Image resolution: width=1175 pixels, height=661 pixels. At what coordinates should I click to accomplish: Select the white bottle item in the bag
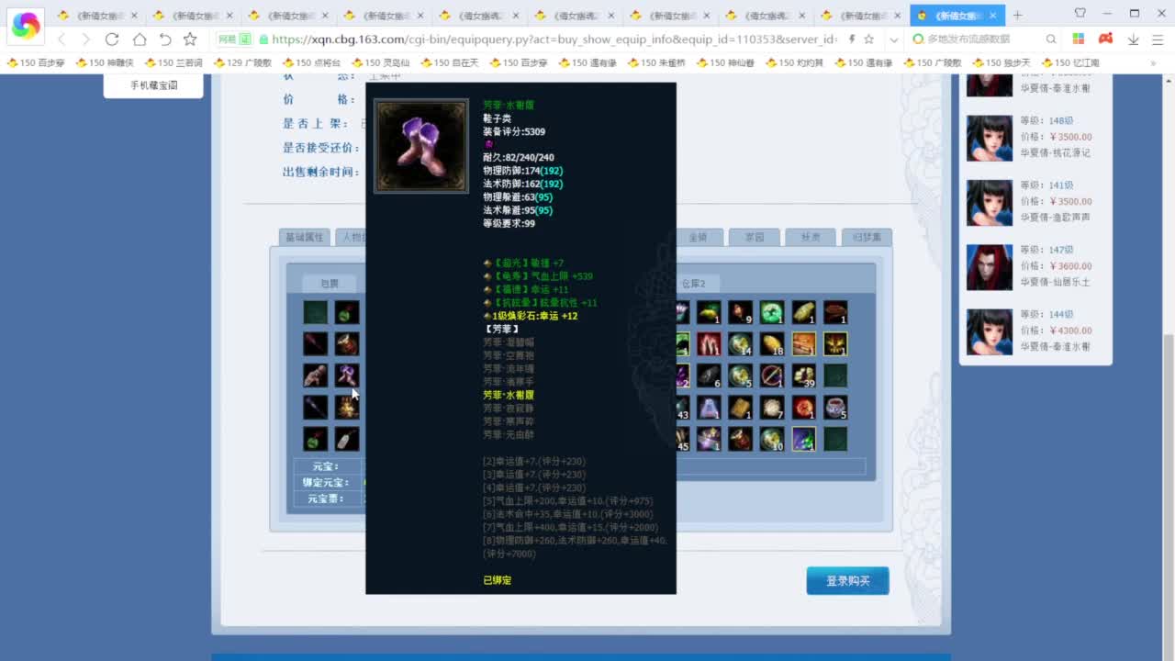347,439
